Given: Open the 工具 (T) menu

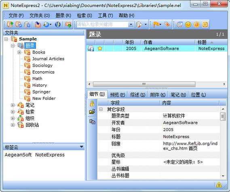Looking at the screenshot, I should pyautogui.click(x=106, y=15).
